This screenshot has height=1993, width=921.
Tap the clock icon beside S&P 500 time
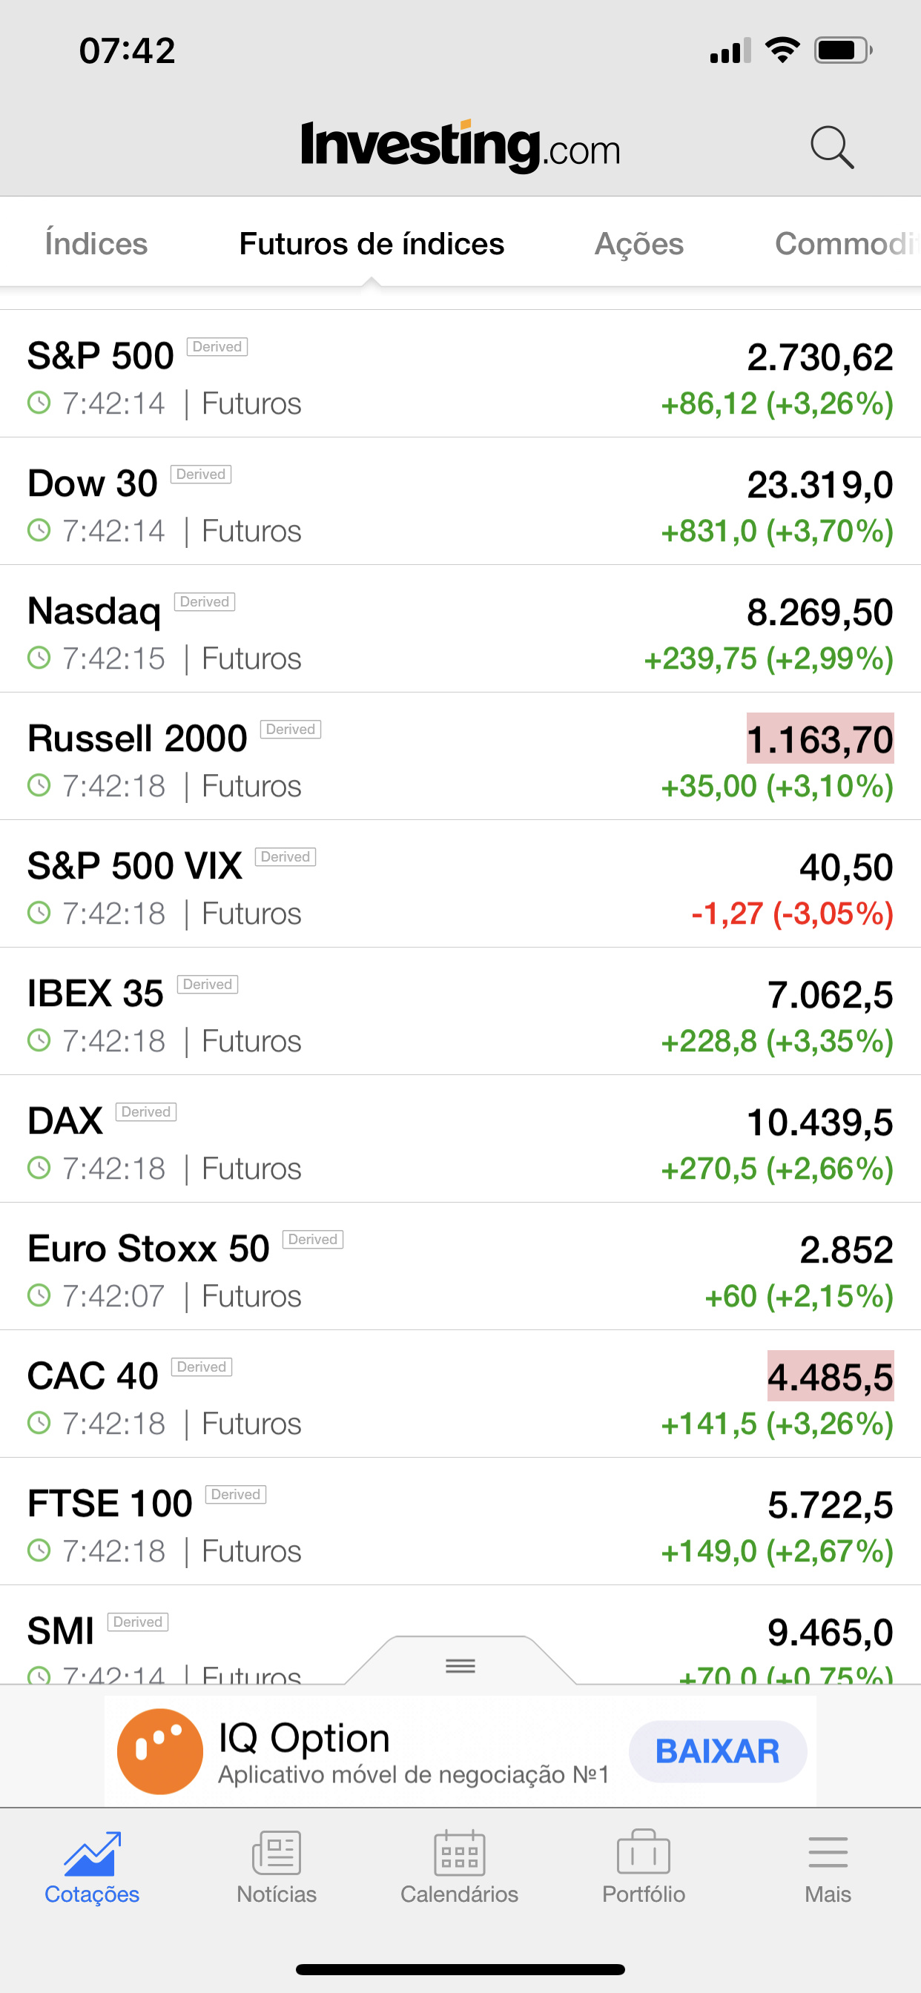click(x=39, y=403)
